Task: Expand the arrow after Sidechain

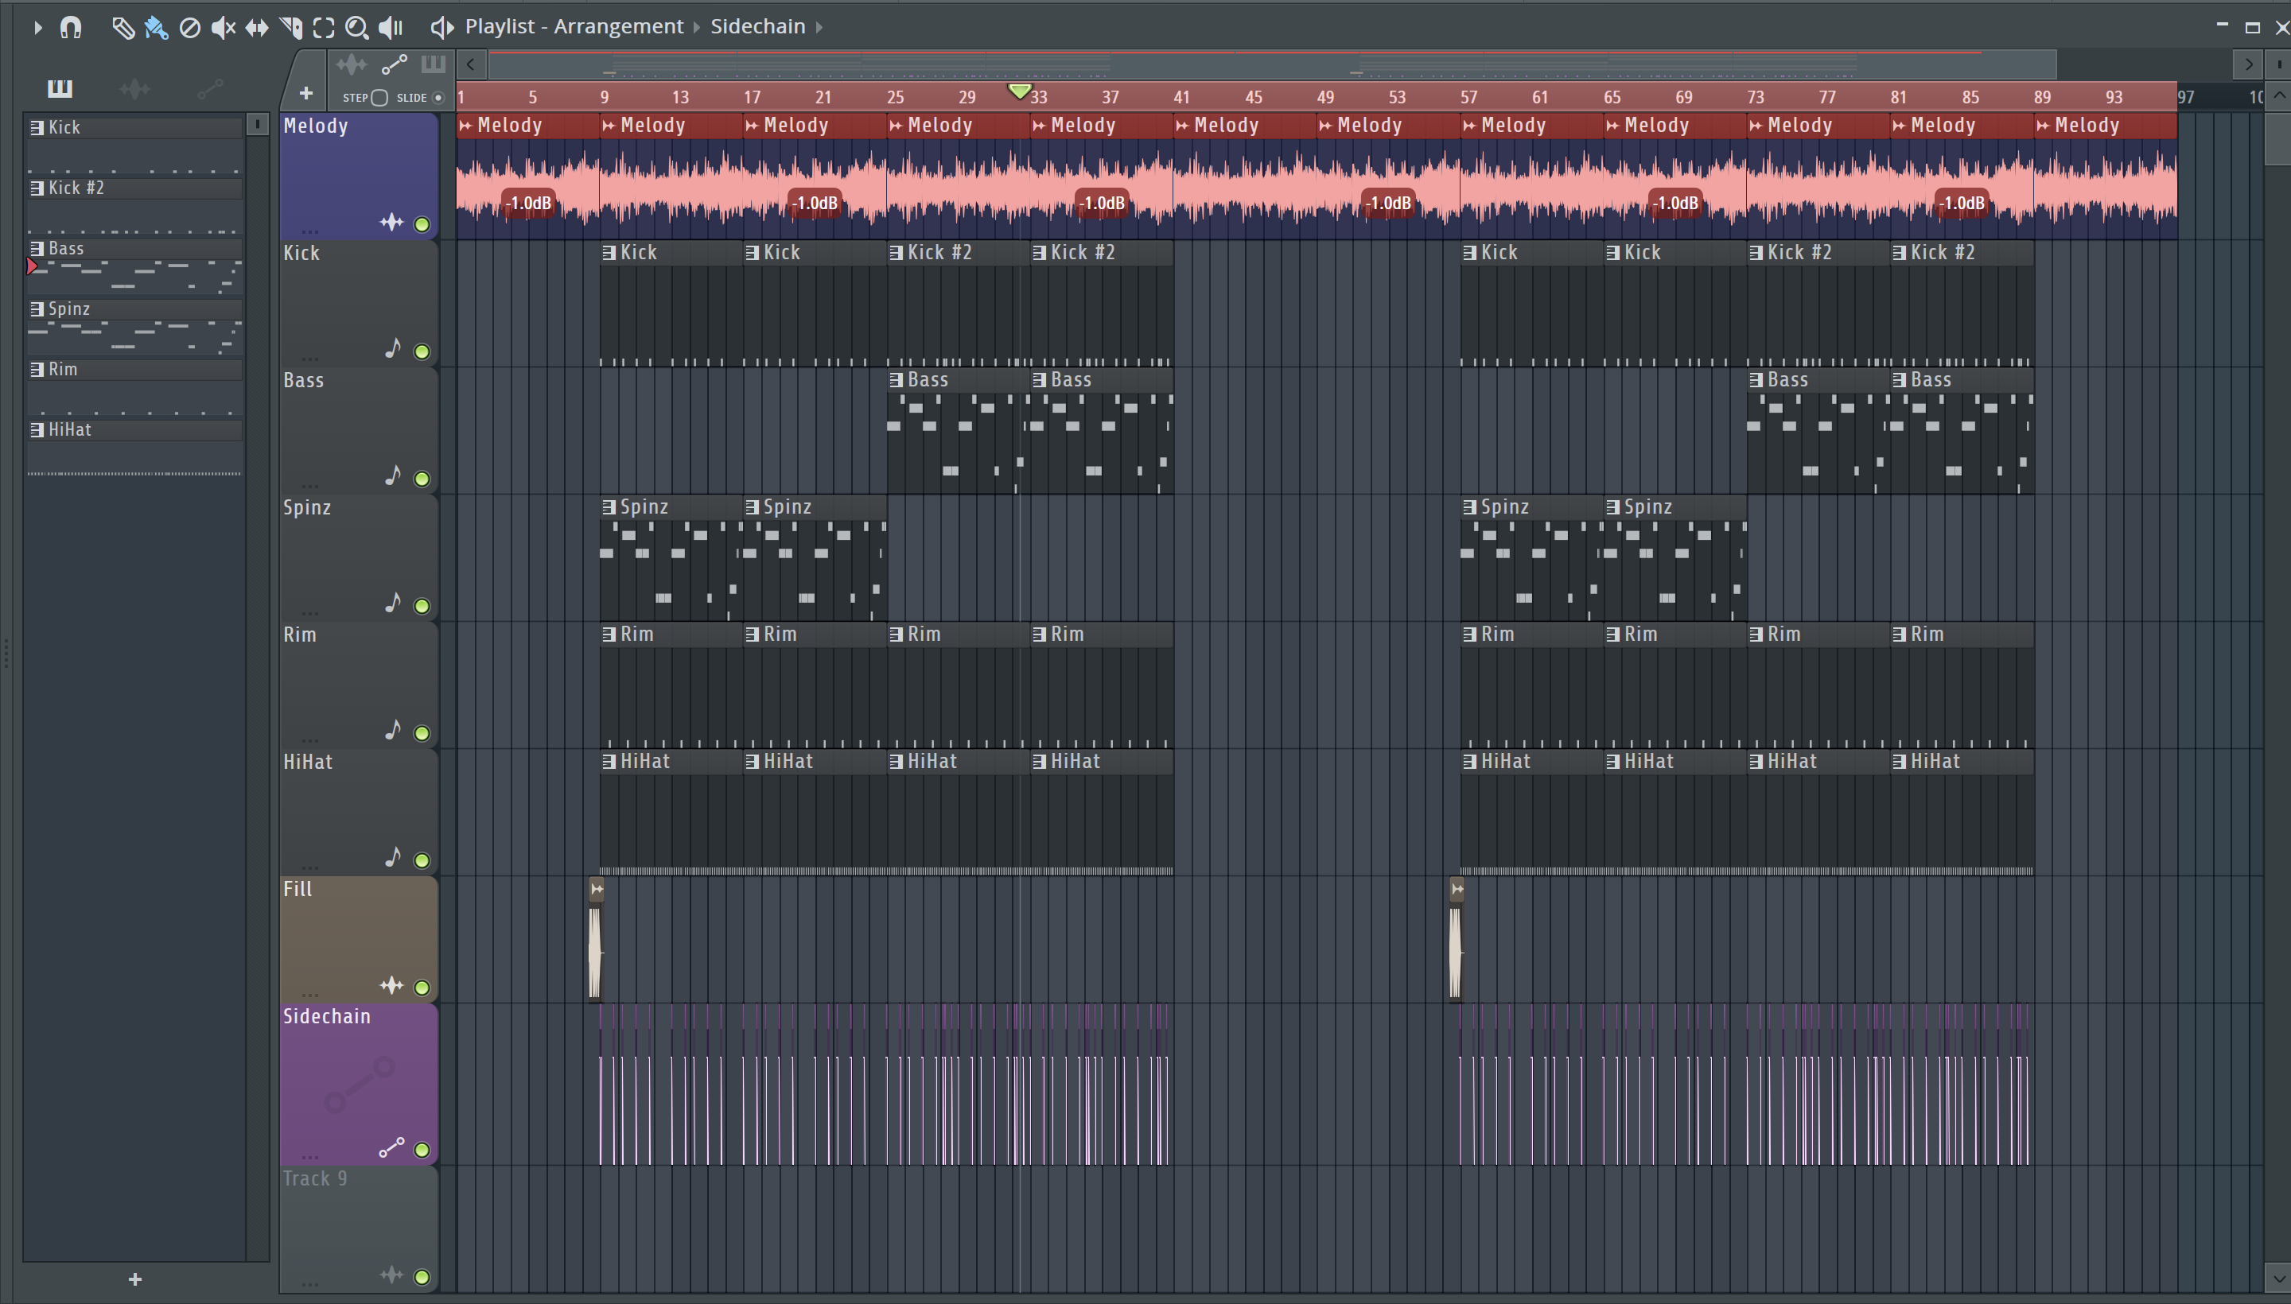Action: 819,28
